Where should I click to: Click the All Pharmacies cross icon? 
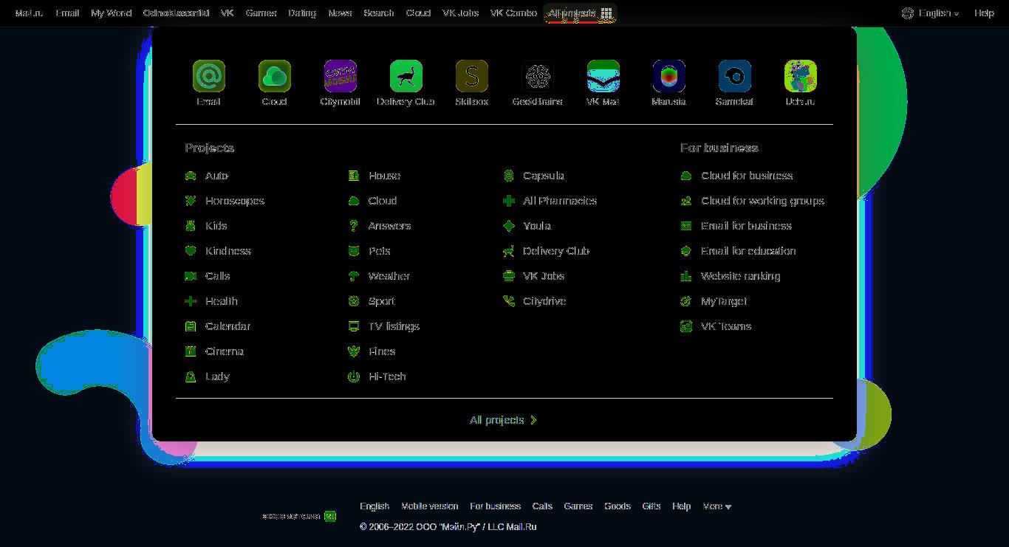(508, 201)
